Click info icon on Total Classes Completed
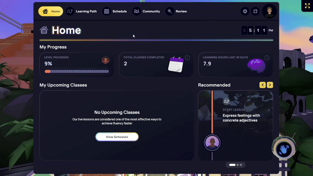 187,58
